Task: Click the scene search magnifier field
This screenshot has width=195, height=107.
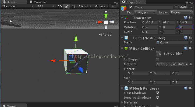Action: [x=114, y=6]
